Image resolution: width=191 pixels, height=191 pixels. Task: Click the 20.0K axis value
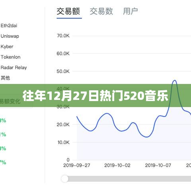[63, 125]
